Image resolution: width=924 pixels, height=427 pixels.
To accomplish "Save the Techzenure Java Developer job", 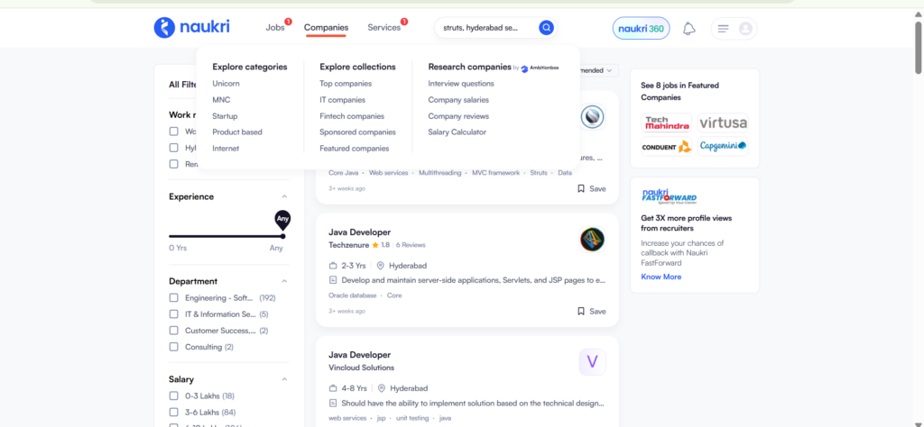I will pos(592,311).
